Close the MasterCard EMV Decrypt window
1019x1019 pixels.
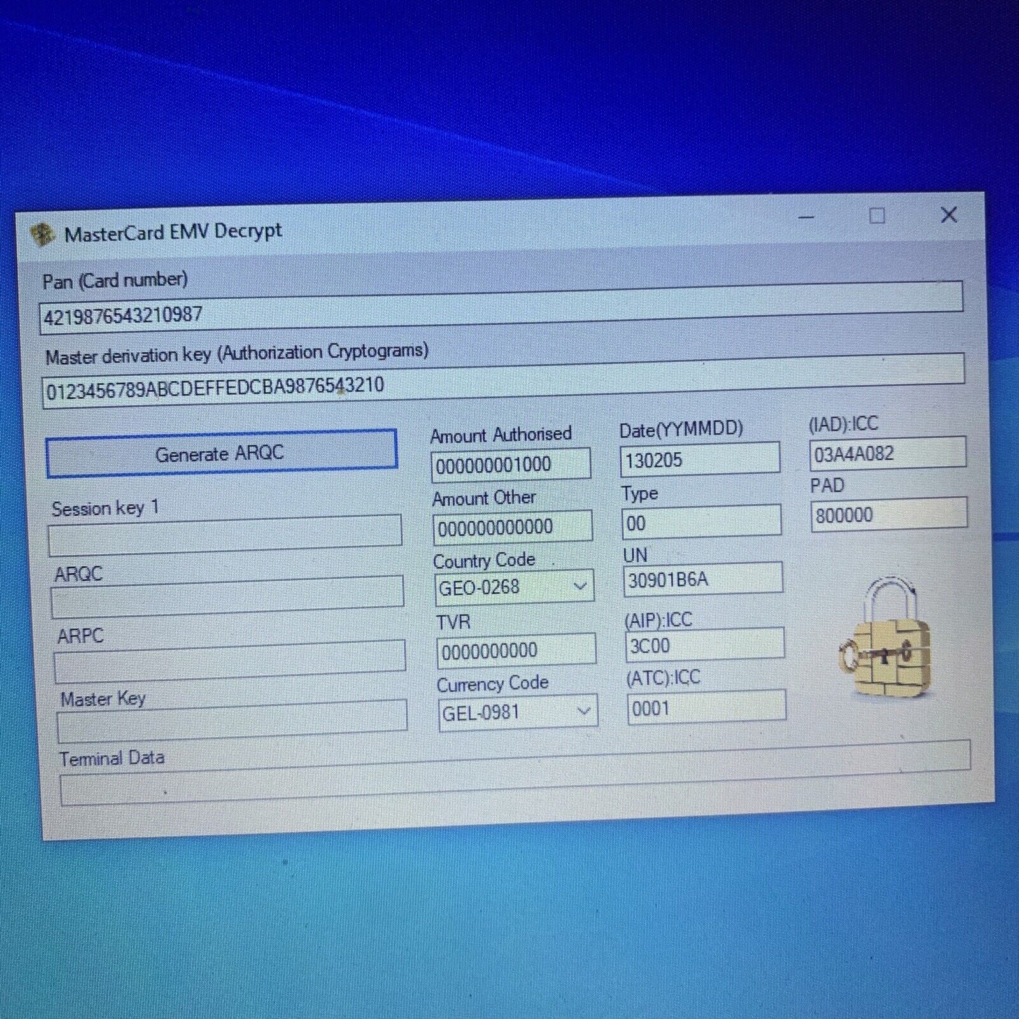[x=948, y=215]
